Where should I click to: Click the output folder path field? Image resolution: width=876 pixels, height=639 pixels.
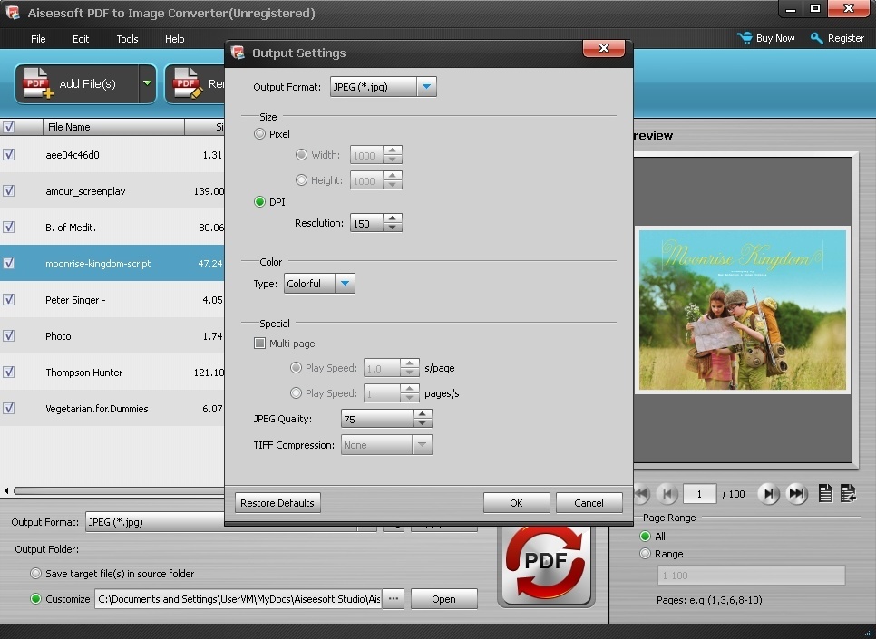tap(238, 599)
